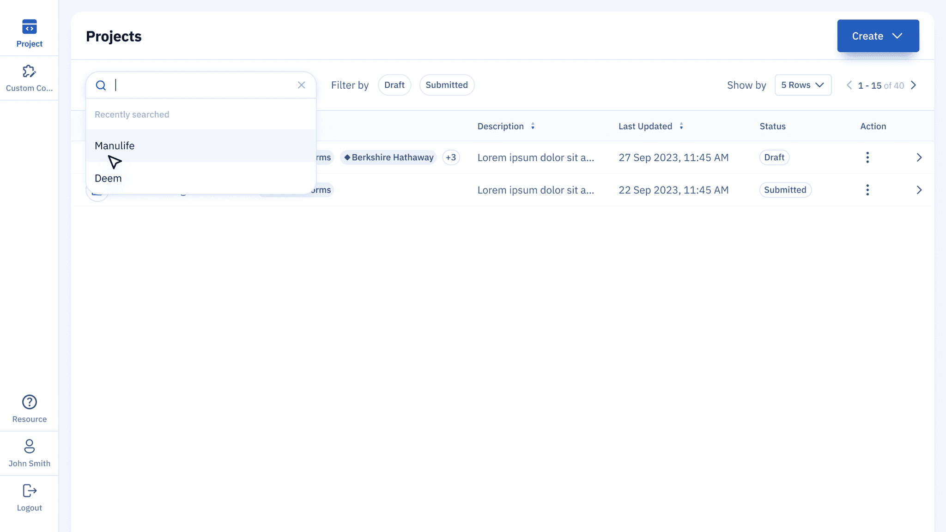Open the 5 Rows dropdown
The height and width of the screenshot is (532, 946).
803,85
